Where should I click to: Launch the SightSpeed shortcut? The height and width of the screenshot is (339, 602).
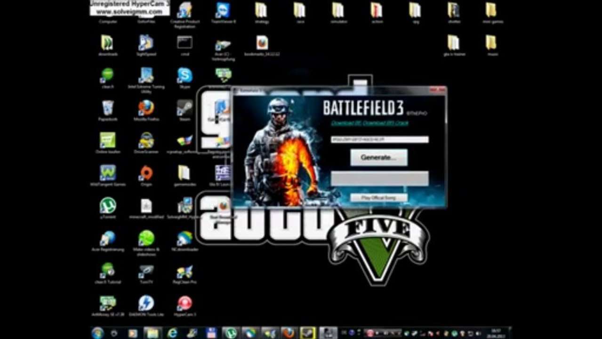(x=146, y=45)
